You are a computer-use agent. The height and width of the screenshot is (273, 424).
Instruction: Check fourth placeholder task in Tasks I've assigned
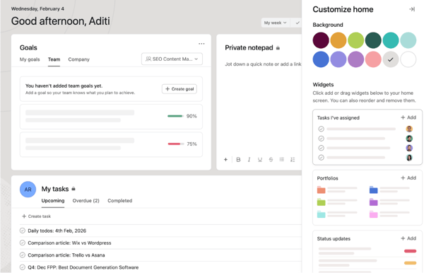click(x=321, y=158)
